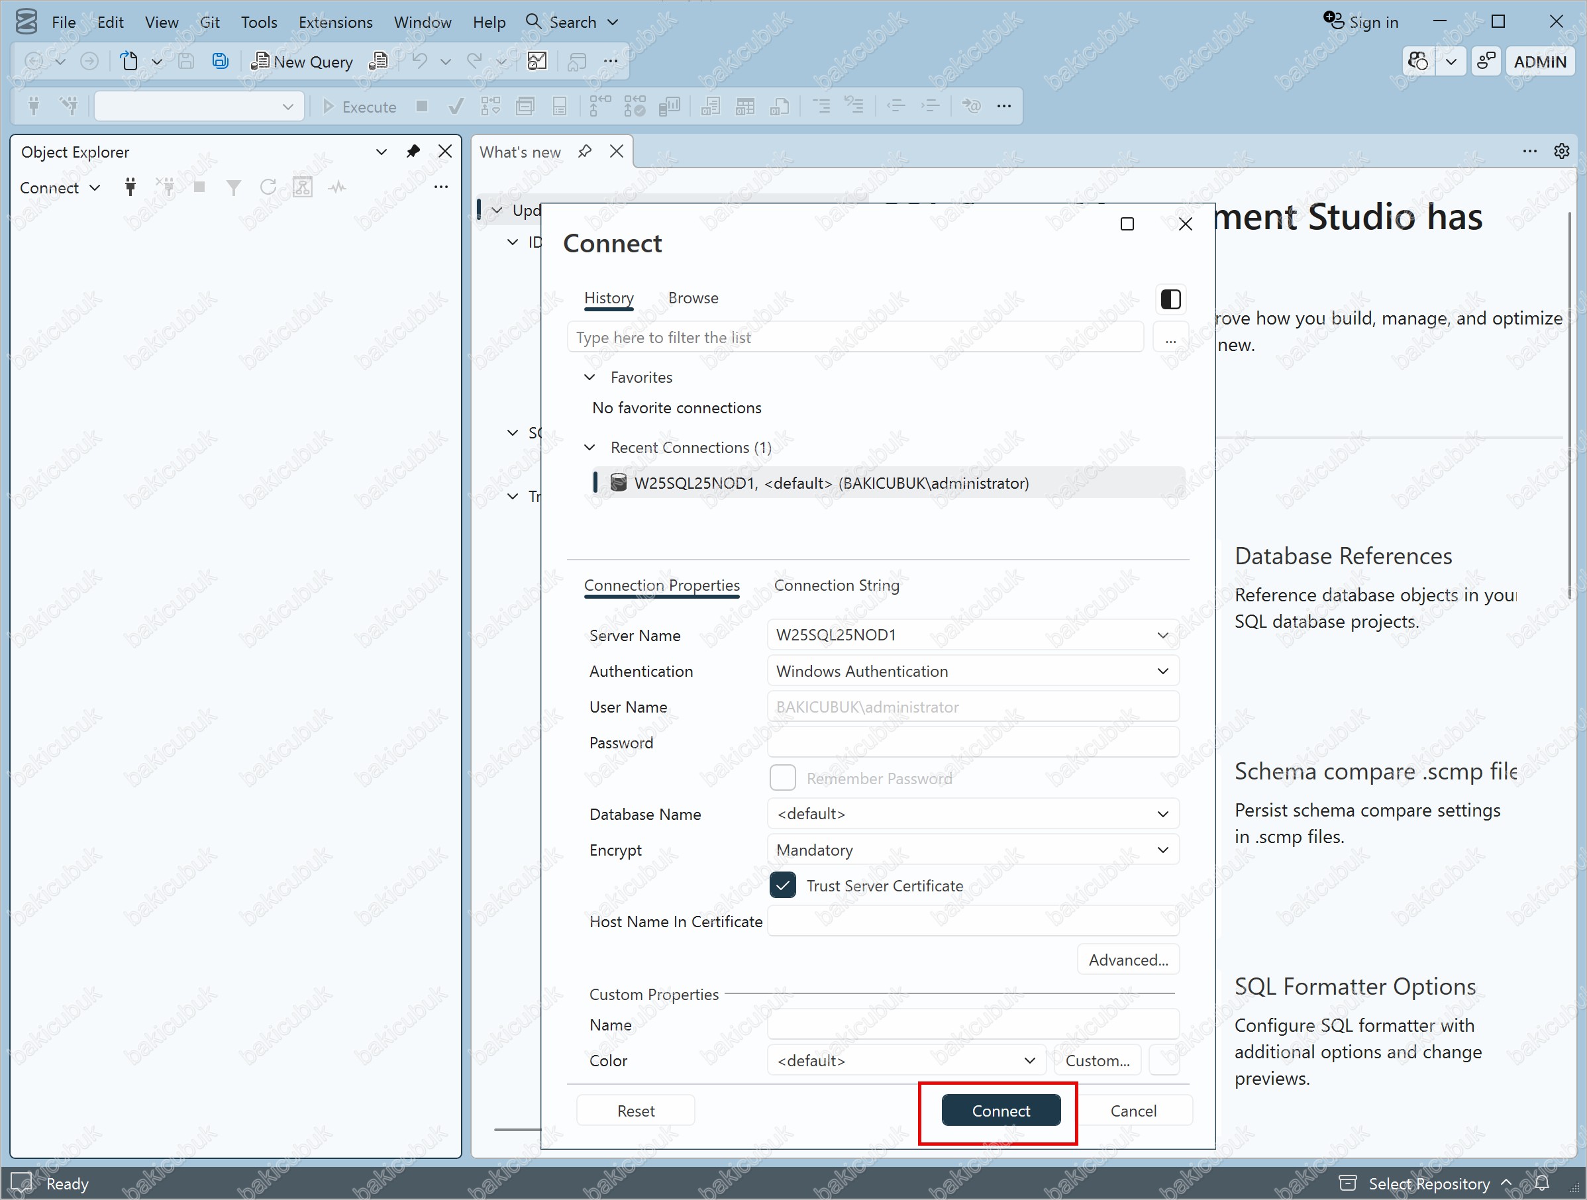Screen dimensions: 1587x1200
Task: Check the Remember Password checkbox
Action: [783, 777]
